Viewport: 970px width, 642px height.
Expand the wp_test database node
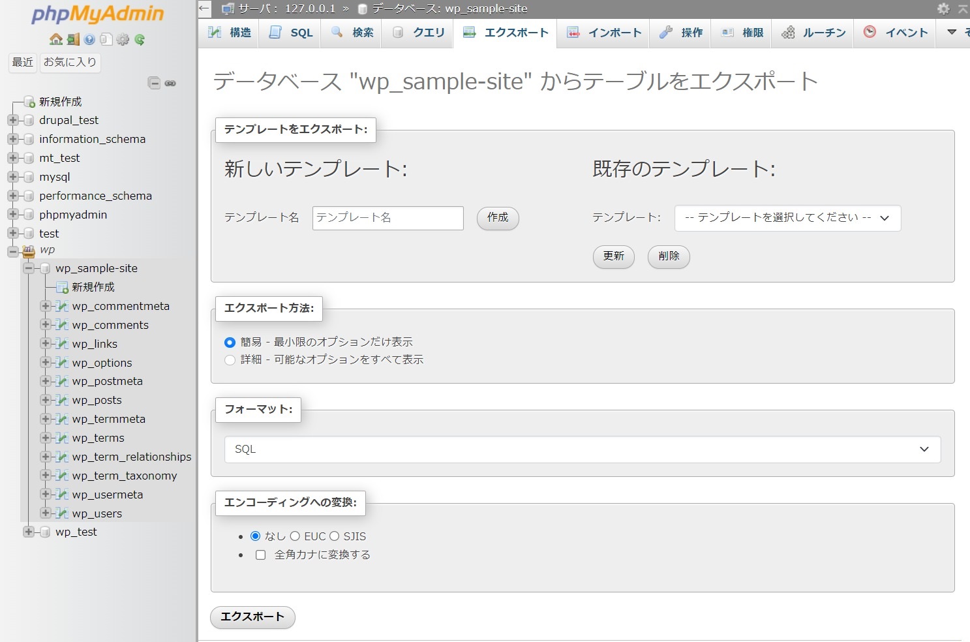tap(29, 532)
